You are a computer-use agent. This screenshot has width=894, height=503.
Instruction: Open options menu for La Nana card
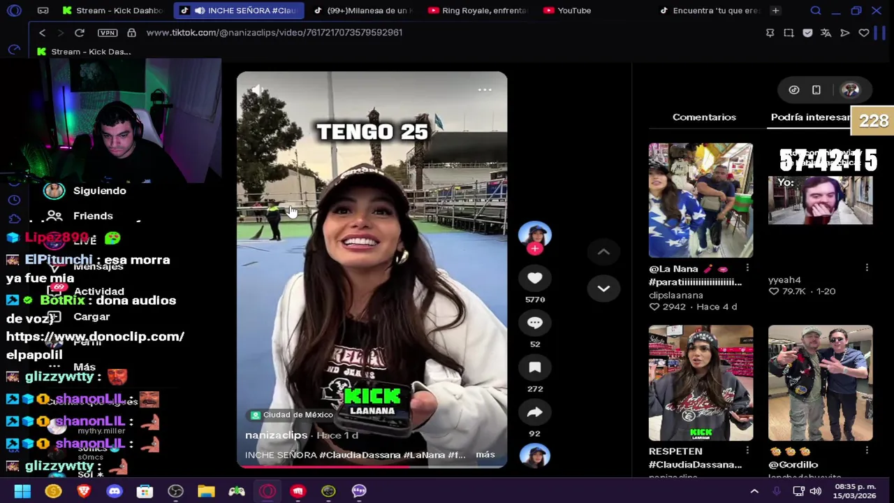coord(747,268)
